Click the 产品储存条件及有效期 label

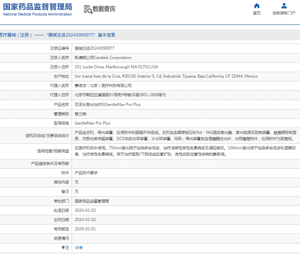(50, 164)
